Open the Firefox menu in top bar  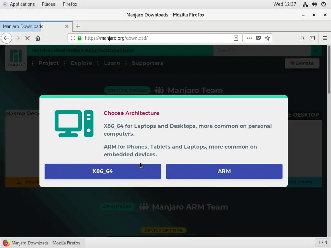(x=70, y=4)
